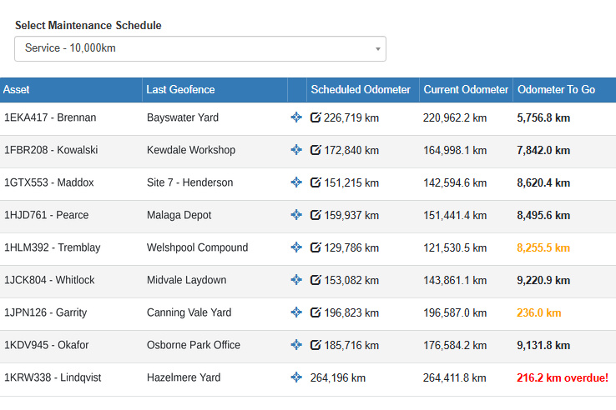Click current odometer 220,962.2 km

(x=455, y=118)
